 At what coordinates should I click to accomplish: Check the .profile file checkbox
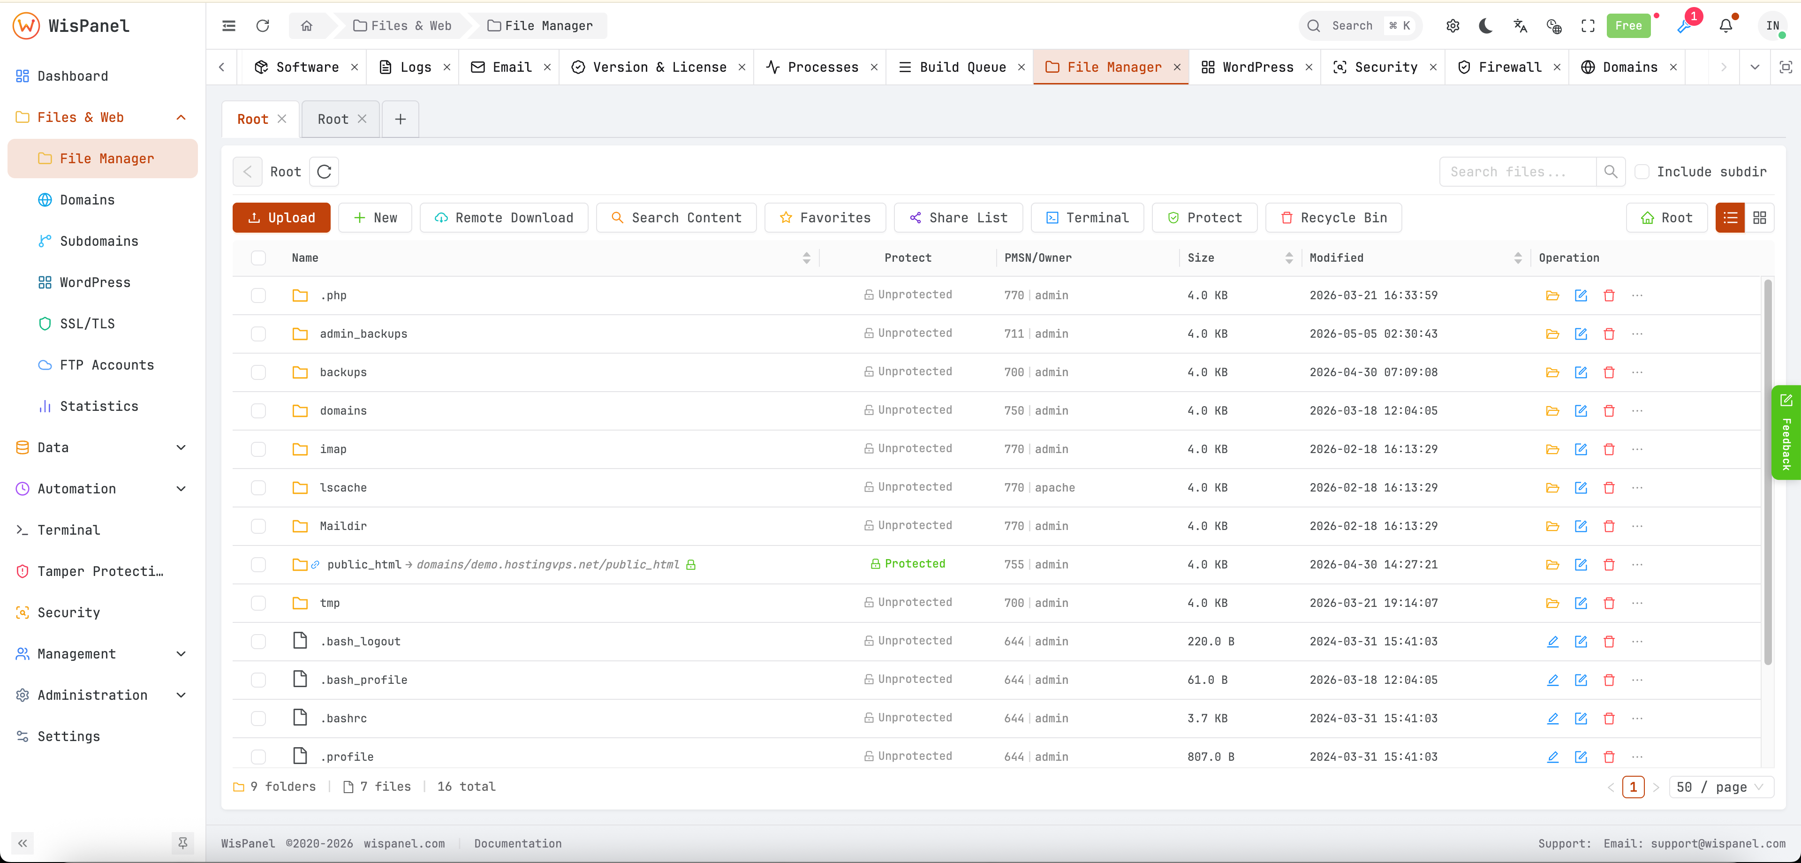[259, 757]
